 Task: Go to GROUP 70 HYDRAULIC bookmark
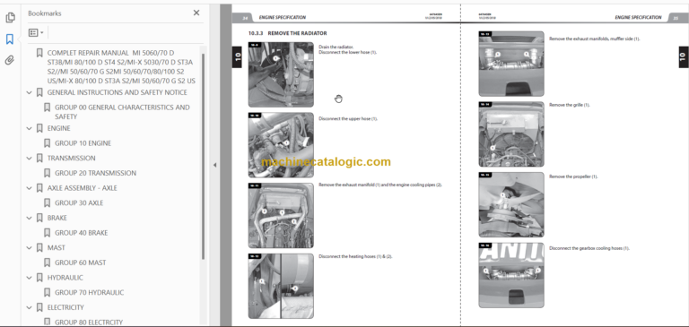[x=89, y=293]
